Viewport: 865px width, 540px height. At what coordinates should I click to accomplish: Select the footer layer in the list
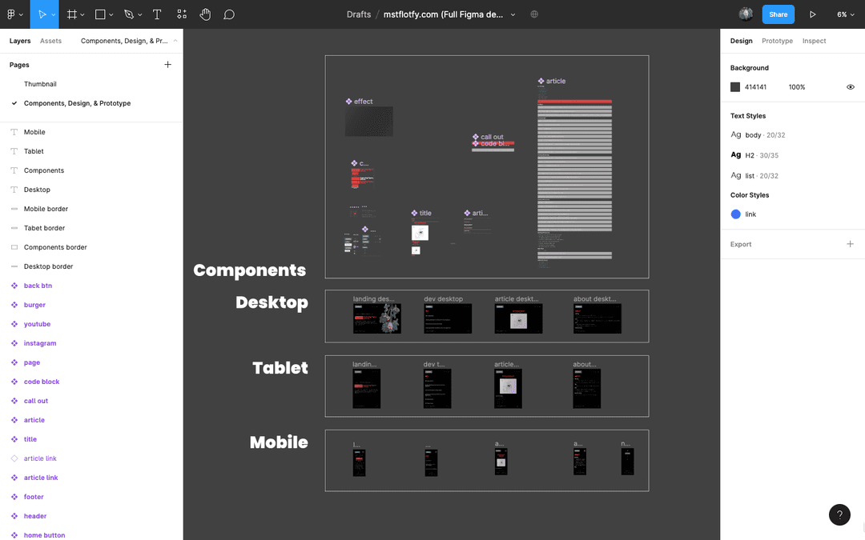click(x=34, y=497)
